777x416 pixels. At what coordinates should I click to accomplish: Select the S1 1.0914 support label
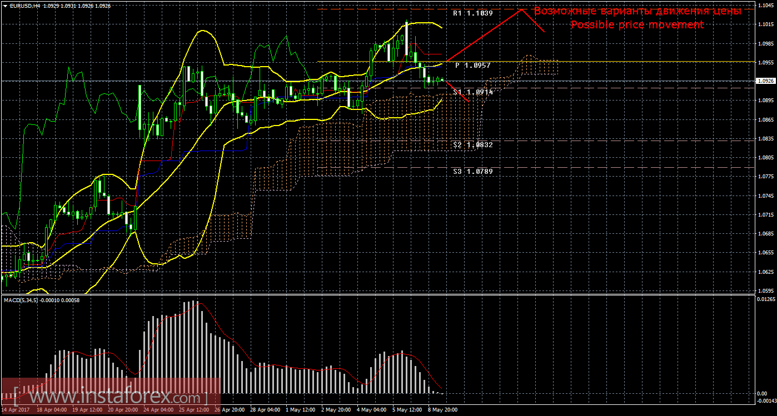tap(473, 92)
